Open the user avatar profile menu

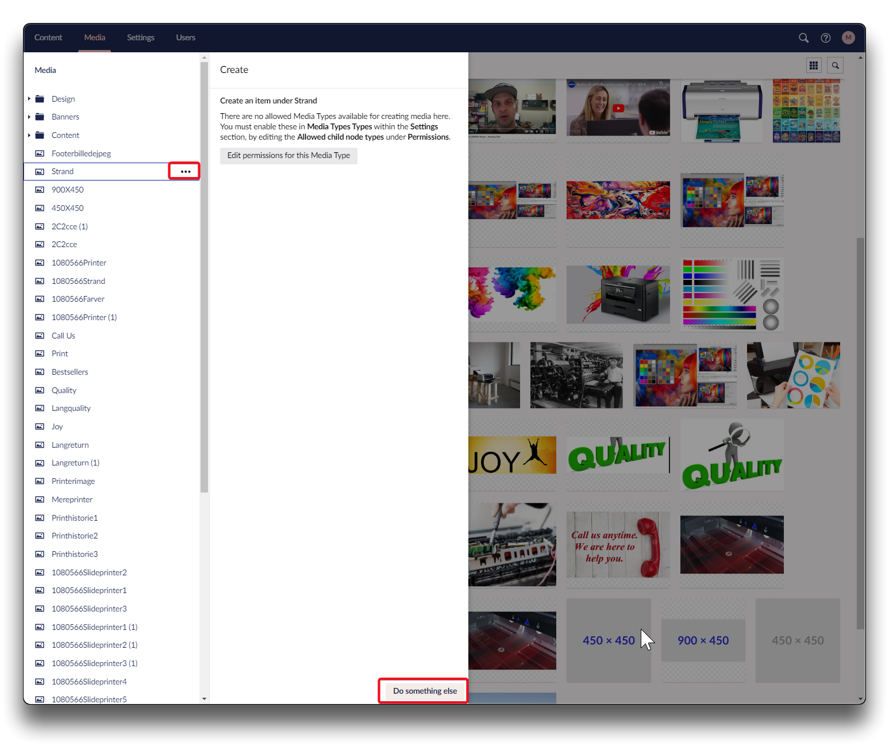pyautogui.click(x=848, y=38)
